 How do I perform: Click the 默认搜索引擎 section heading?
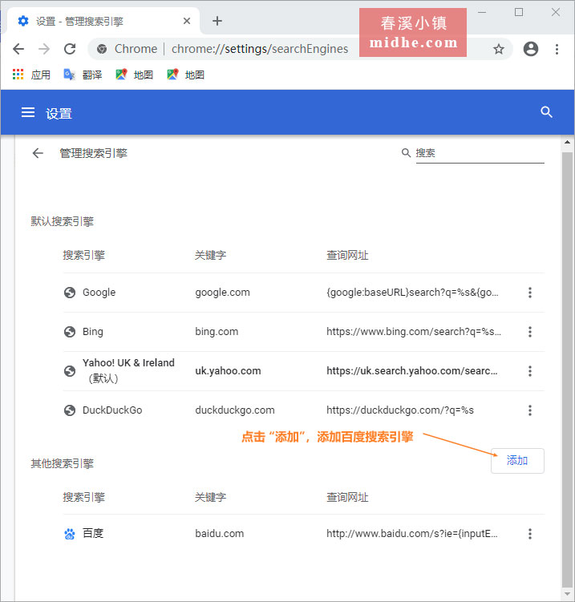(x=63, y=221)
